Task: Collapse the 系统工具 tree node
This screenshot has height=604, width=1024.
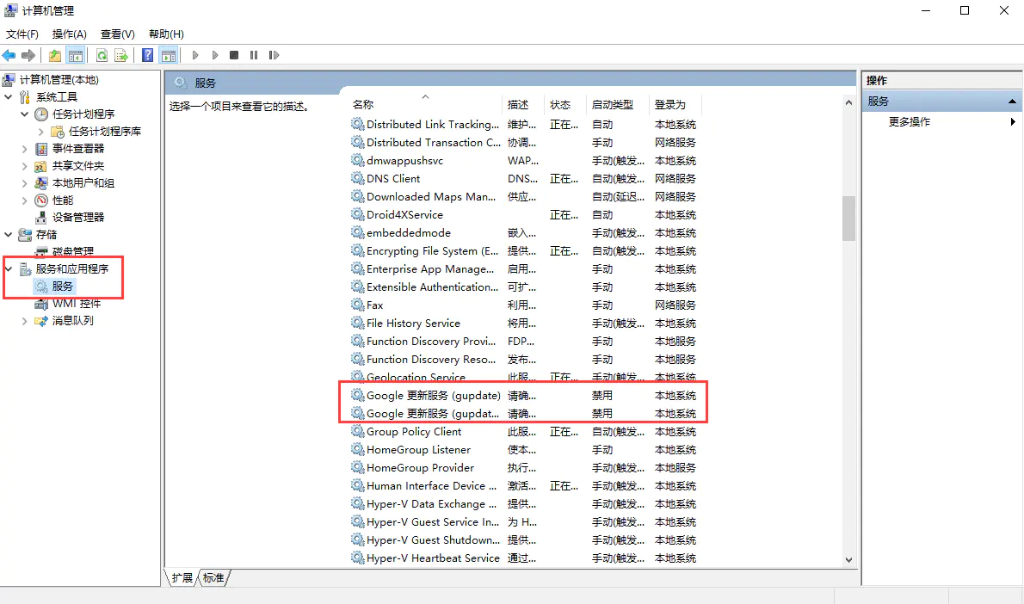Action: tap(9, 96)
